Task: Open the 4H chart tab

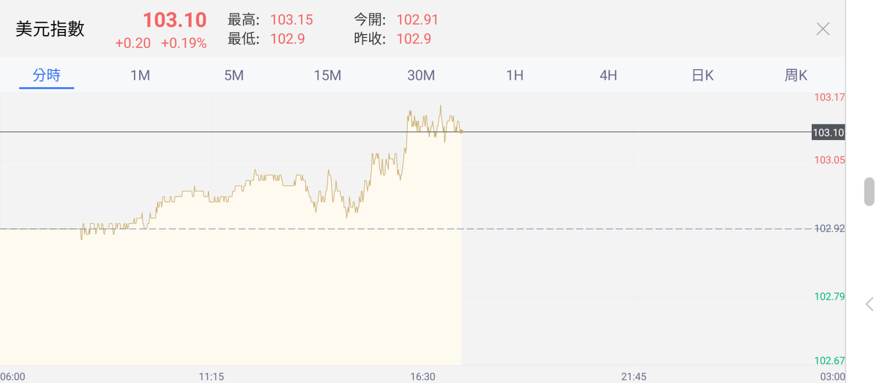Action: coord(608,75)
